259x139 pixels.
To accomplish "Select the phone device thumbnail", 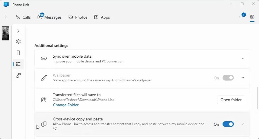I will 6,33.
